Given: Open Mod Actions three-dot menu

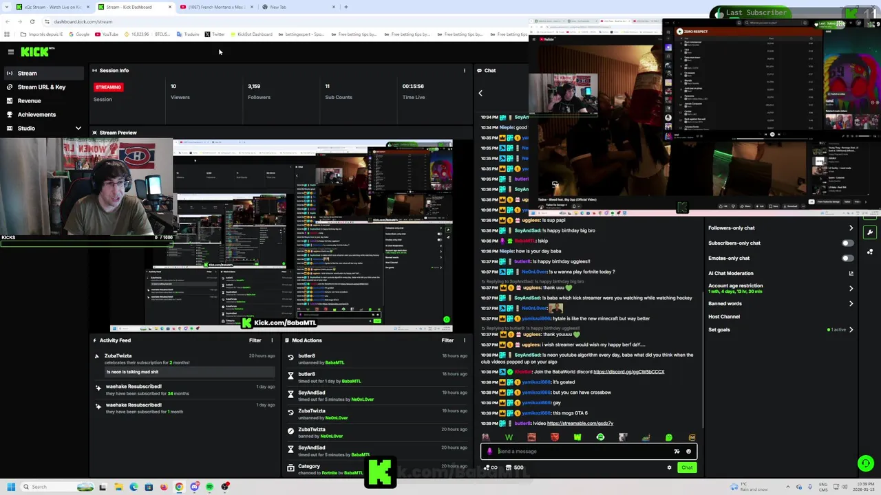Looking at the screenshot, I should 464,340.
